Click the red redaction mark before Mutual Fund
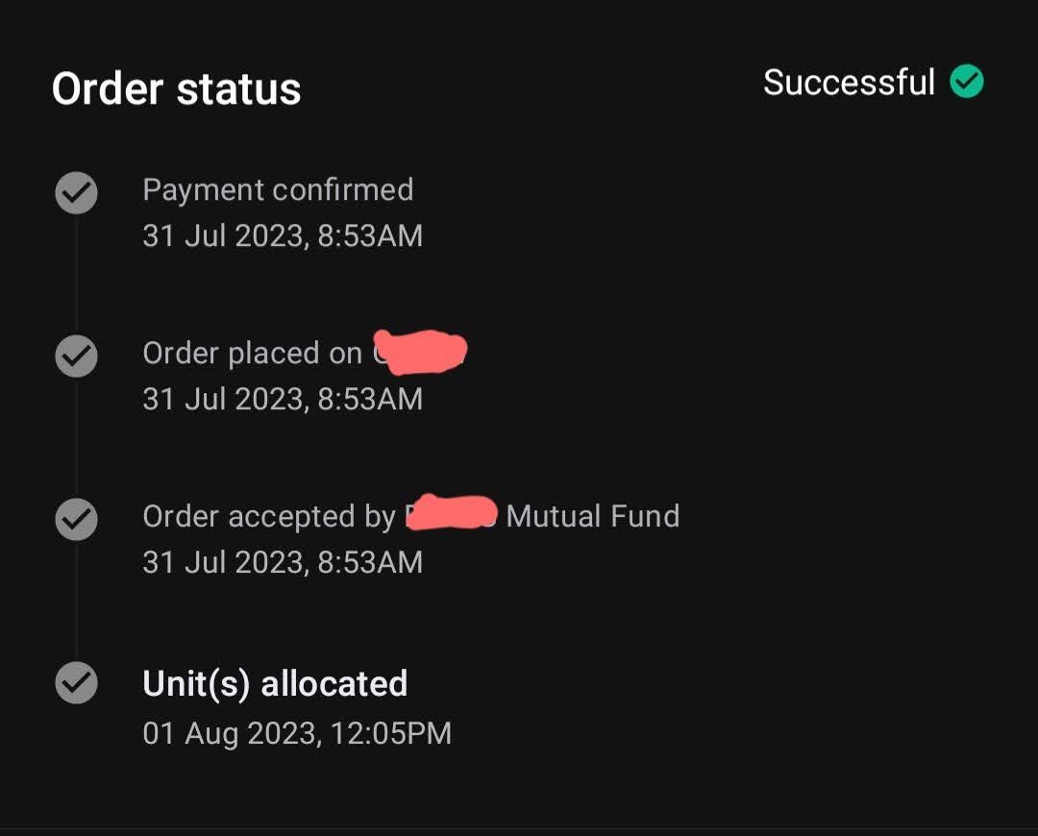 [452, 512]
